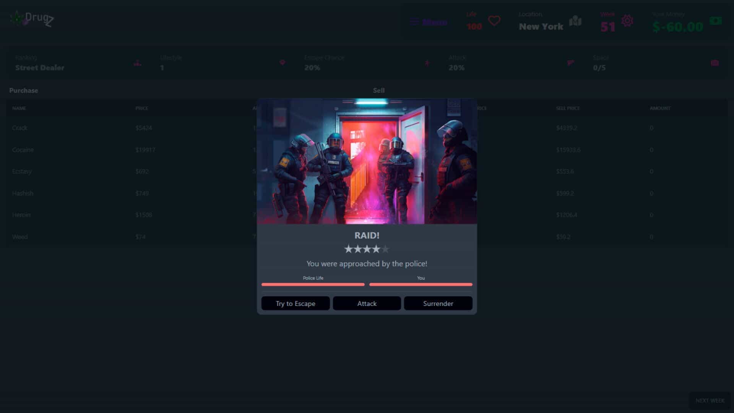
Task: Click the raid star rating
Action: coord(367,249)
